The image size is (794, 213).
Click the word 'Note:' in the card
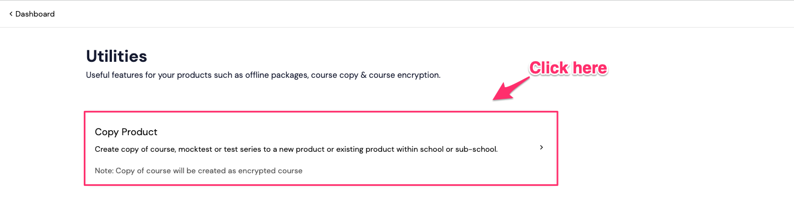point(104,171)
